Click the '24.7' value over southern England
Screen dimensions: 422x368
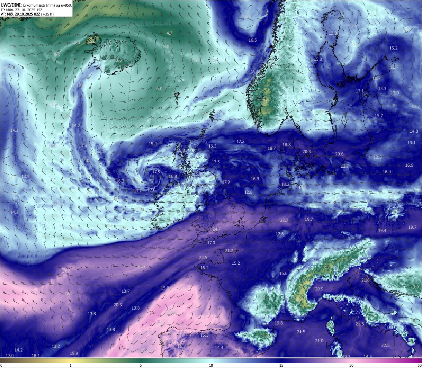pyautogui.click(x=217, y=229)
